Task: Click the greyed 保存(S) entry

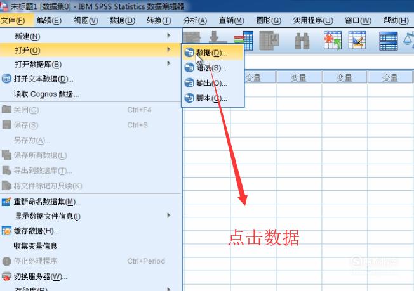Action: [x=90, y=125]
